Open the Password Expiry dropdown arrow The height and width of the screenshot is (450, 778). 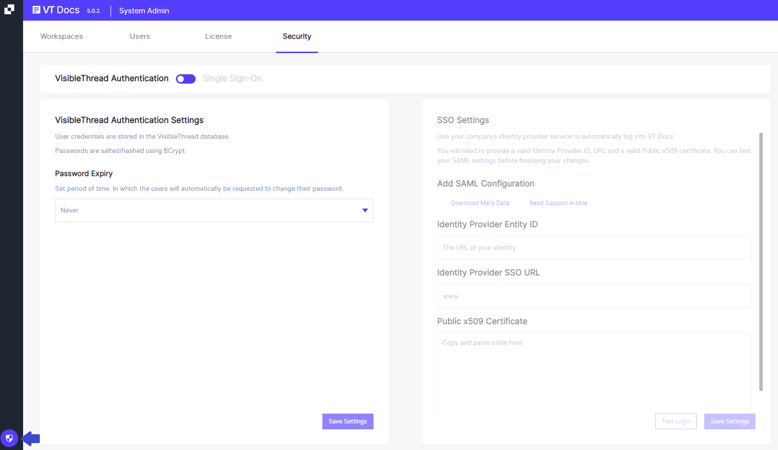pos(365,210)
